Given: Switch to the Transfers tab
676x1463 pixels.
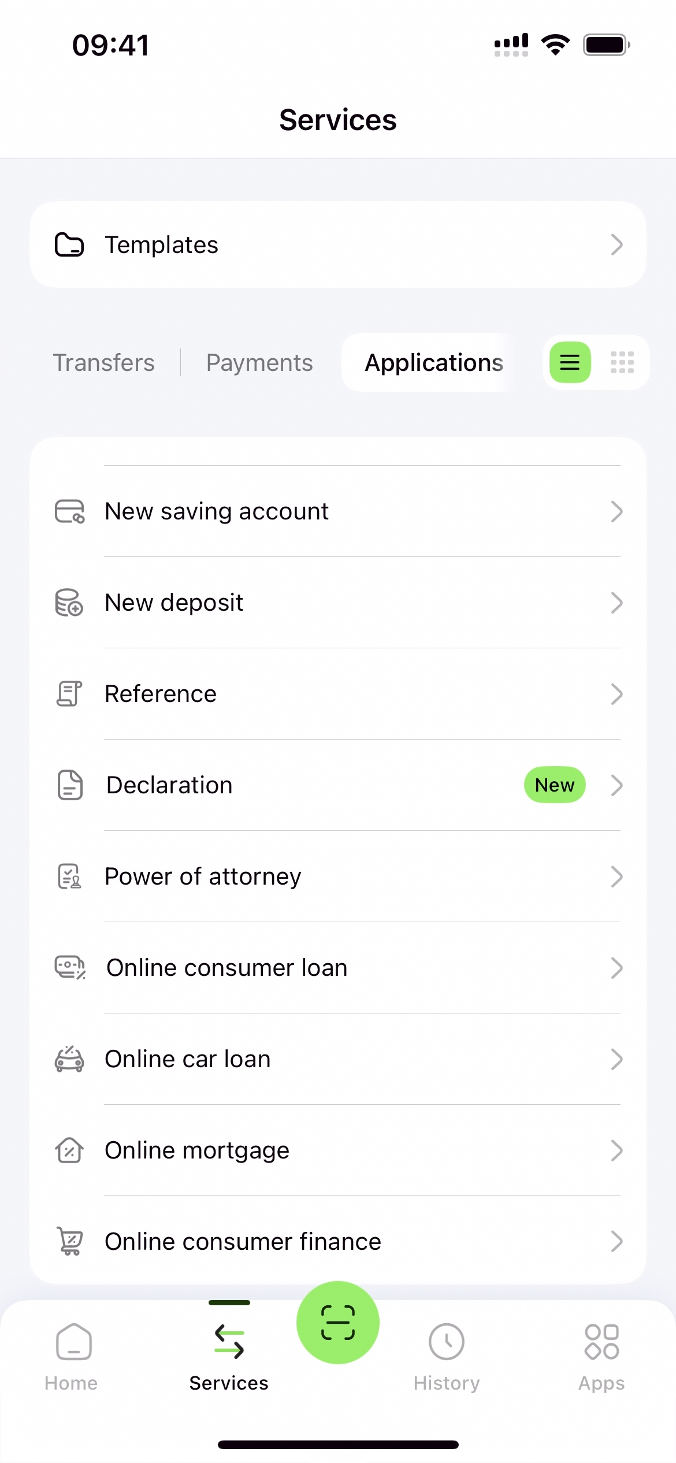Looking at the screenshot, I should 104,363.
